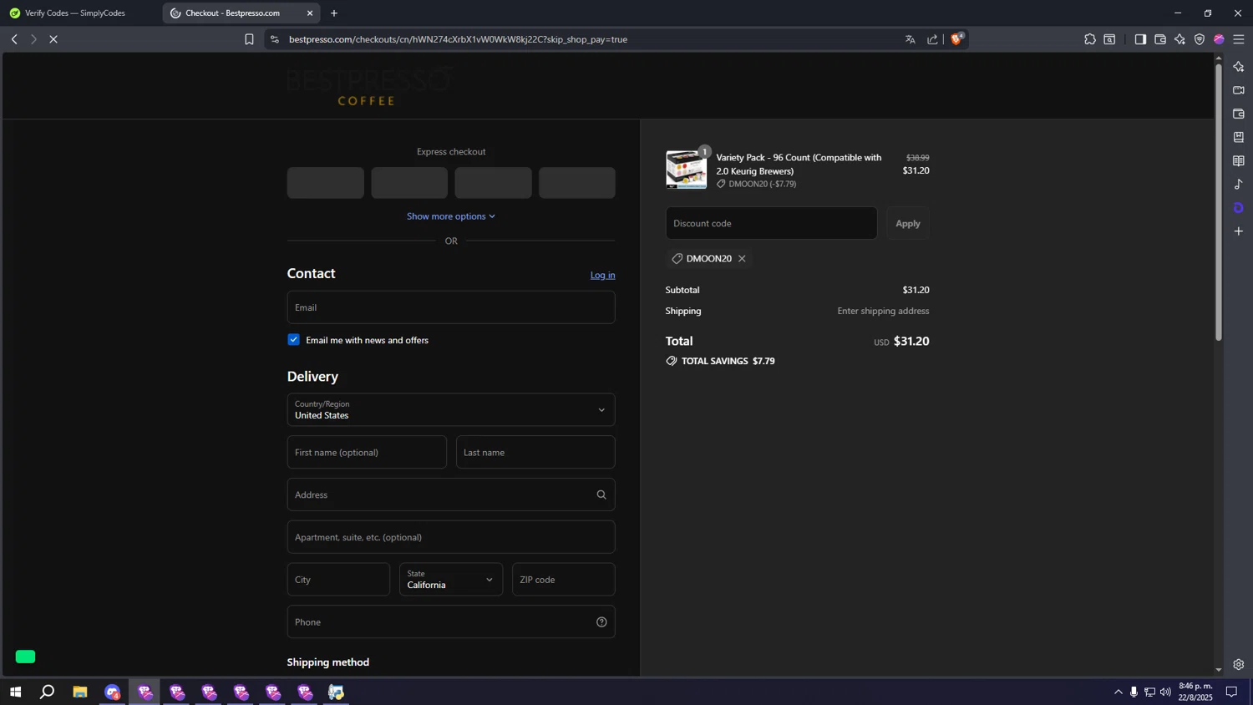Open the State dropdown
The height and width of the screenshot is (705, 1253).
click(x=451, y=579)
